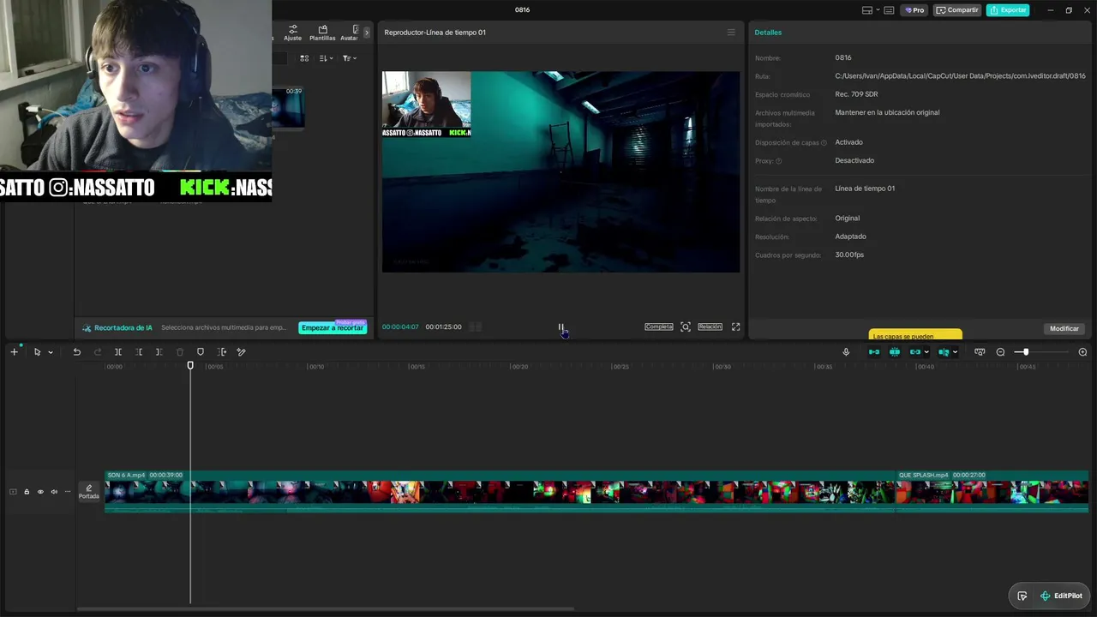This screenshot has width=1097, height=617.
Task: Open the Pro subscription badge
Action: coord(914,10)
